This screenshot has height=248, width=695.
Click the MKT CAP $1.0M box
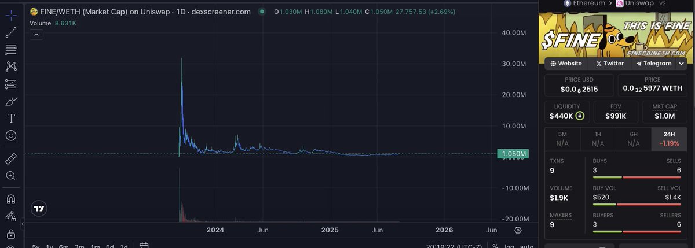click(664, 112)
